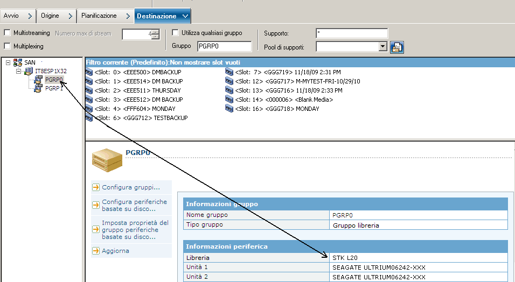
Task: Click the Filtro corrente header bar
Action: point(300,62)
